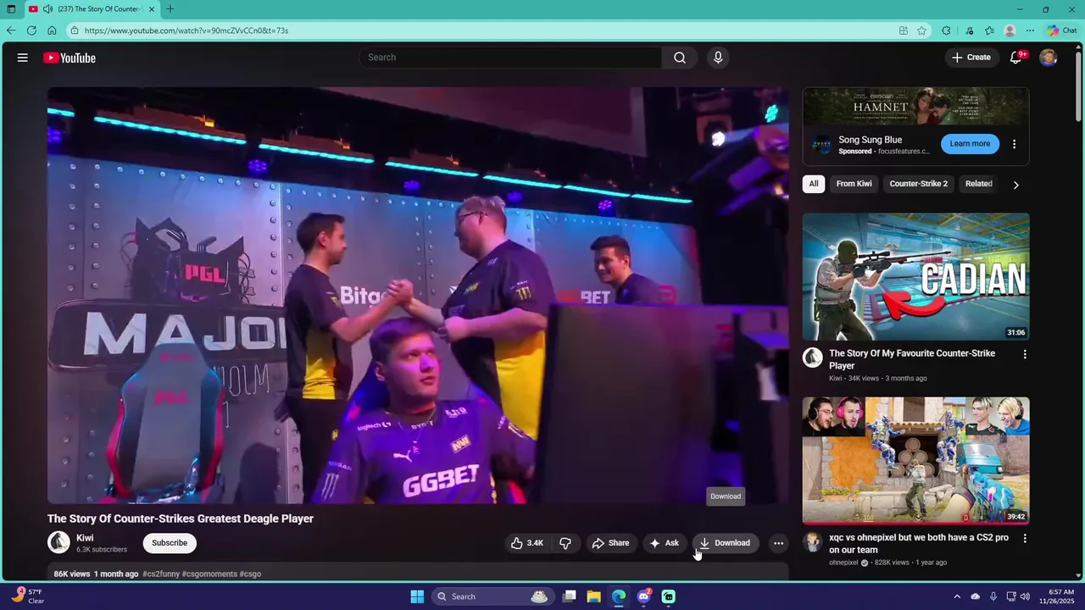Open the Kiwi channel name link
The width and height of the screenshot is (1085, 610).
(x=85, y=538)
